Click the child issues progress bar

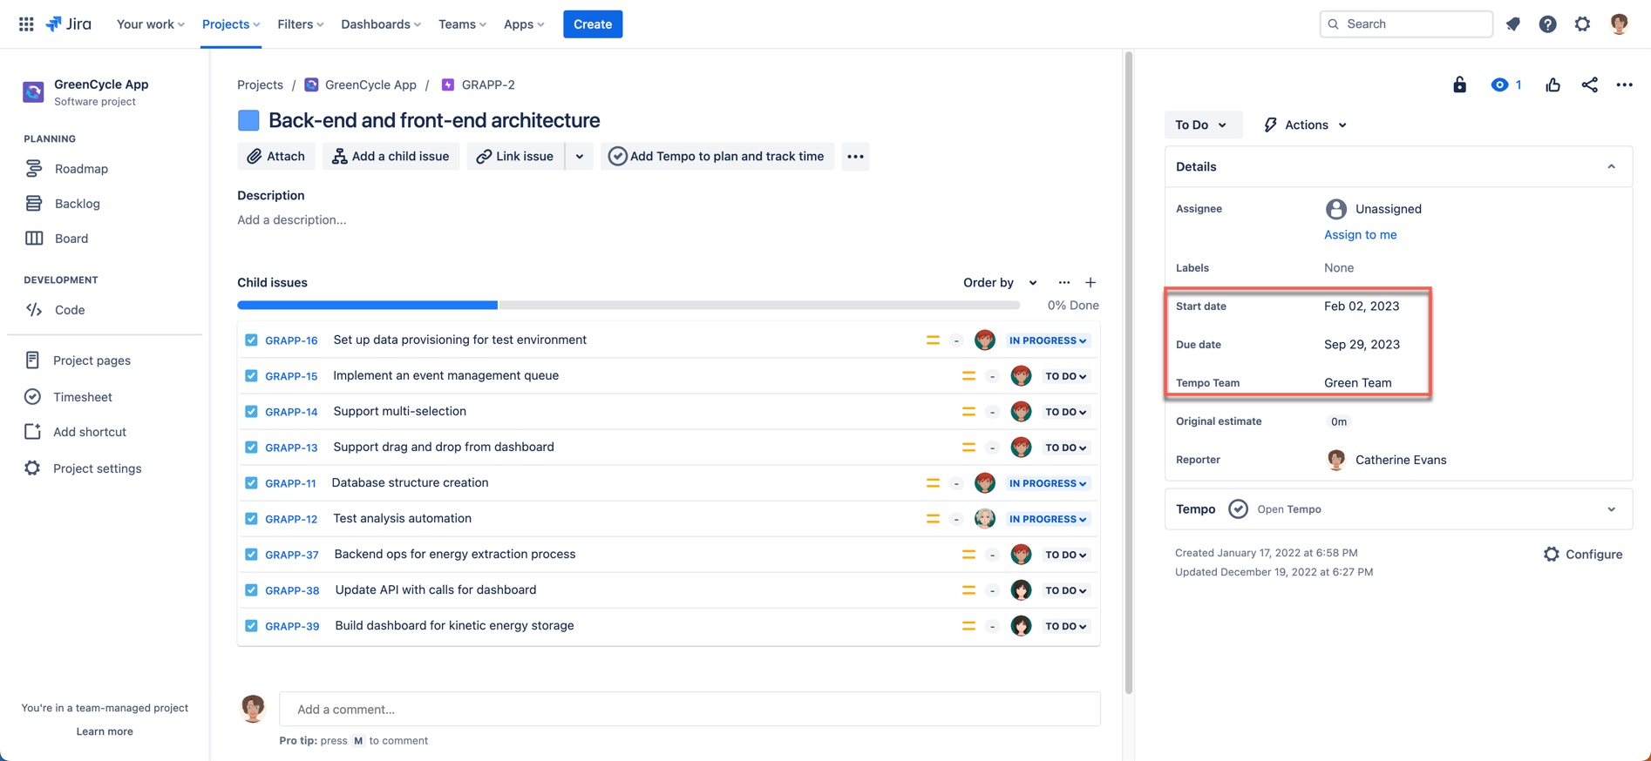point(628,306)
